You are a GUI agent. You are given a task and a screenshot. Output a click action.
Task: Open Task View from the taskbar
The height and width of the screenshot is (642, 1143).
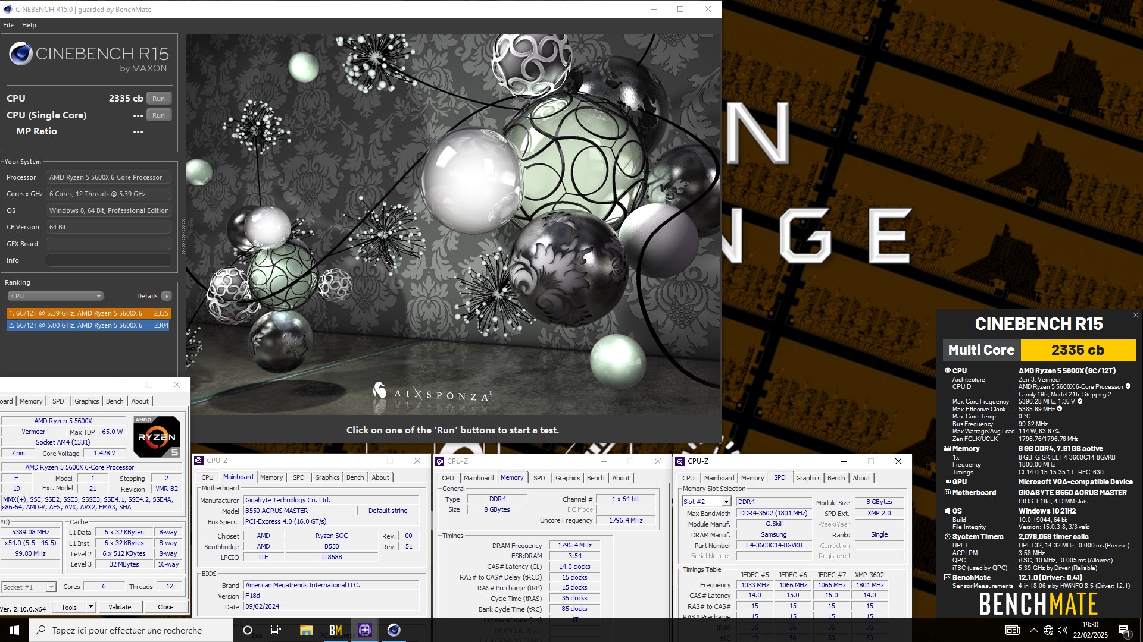click(x=276, y=630)
